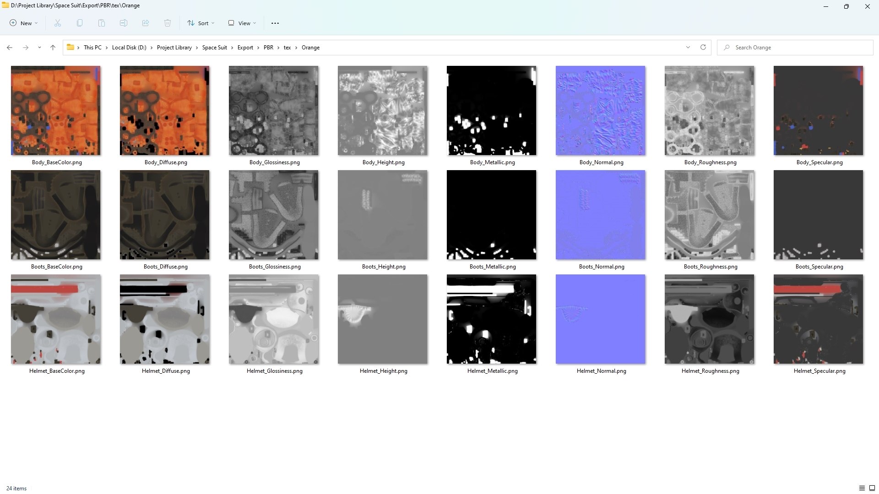Open the New item menu
The width and height of the screenshot is (879, 494).
[24, 23]
